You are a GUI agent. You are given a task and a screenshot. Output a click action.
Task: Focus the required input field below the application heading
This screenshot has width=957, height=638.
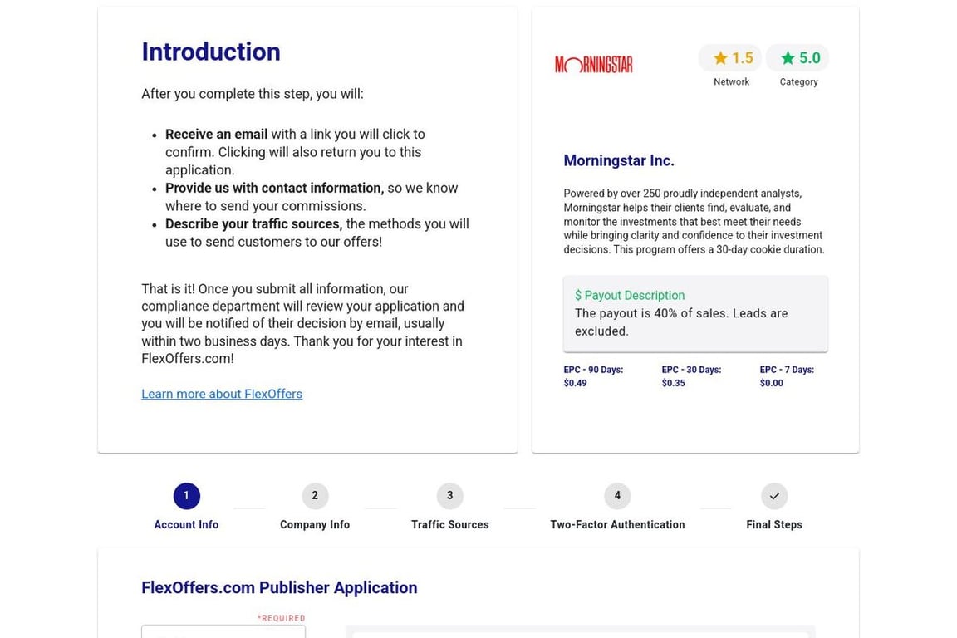pyautogui.click(x=223, y=632)
